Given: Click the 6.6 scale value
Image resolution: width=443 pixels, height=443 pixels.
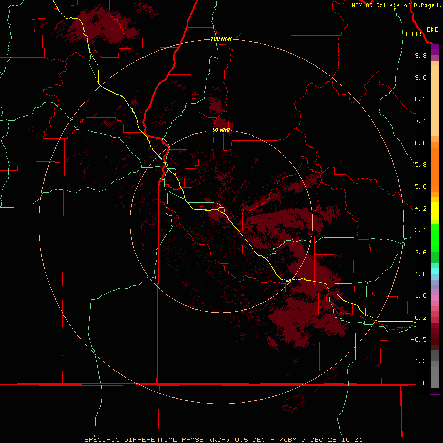Looking at the screenshot, I should [421, 143].
